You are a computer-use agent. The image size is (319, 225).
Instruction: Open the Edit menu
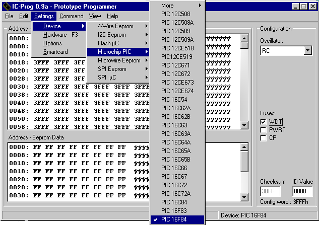24,16
